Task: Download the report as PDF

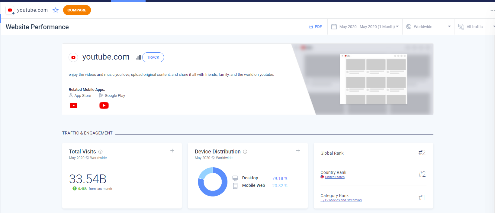Action: click(315, 27)
